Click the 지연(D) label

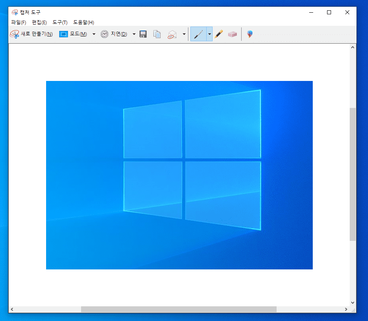pos(119,34)
